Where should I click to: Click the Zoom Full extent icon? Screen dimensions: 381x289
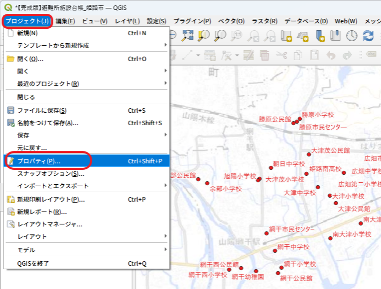point(188,36)
